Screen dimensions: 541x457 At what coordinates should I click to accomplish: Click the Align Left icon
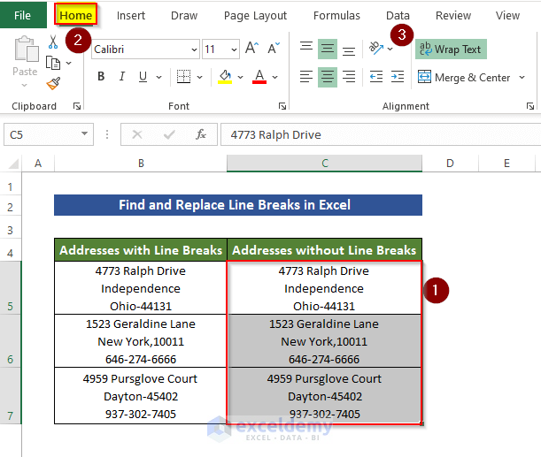pyautogui.click(x=306, y=77)
